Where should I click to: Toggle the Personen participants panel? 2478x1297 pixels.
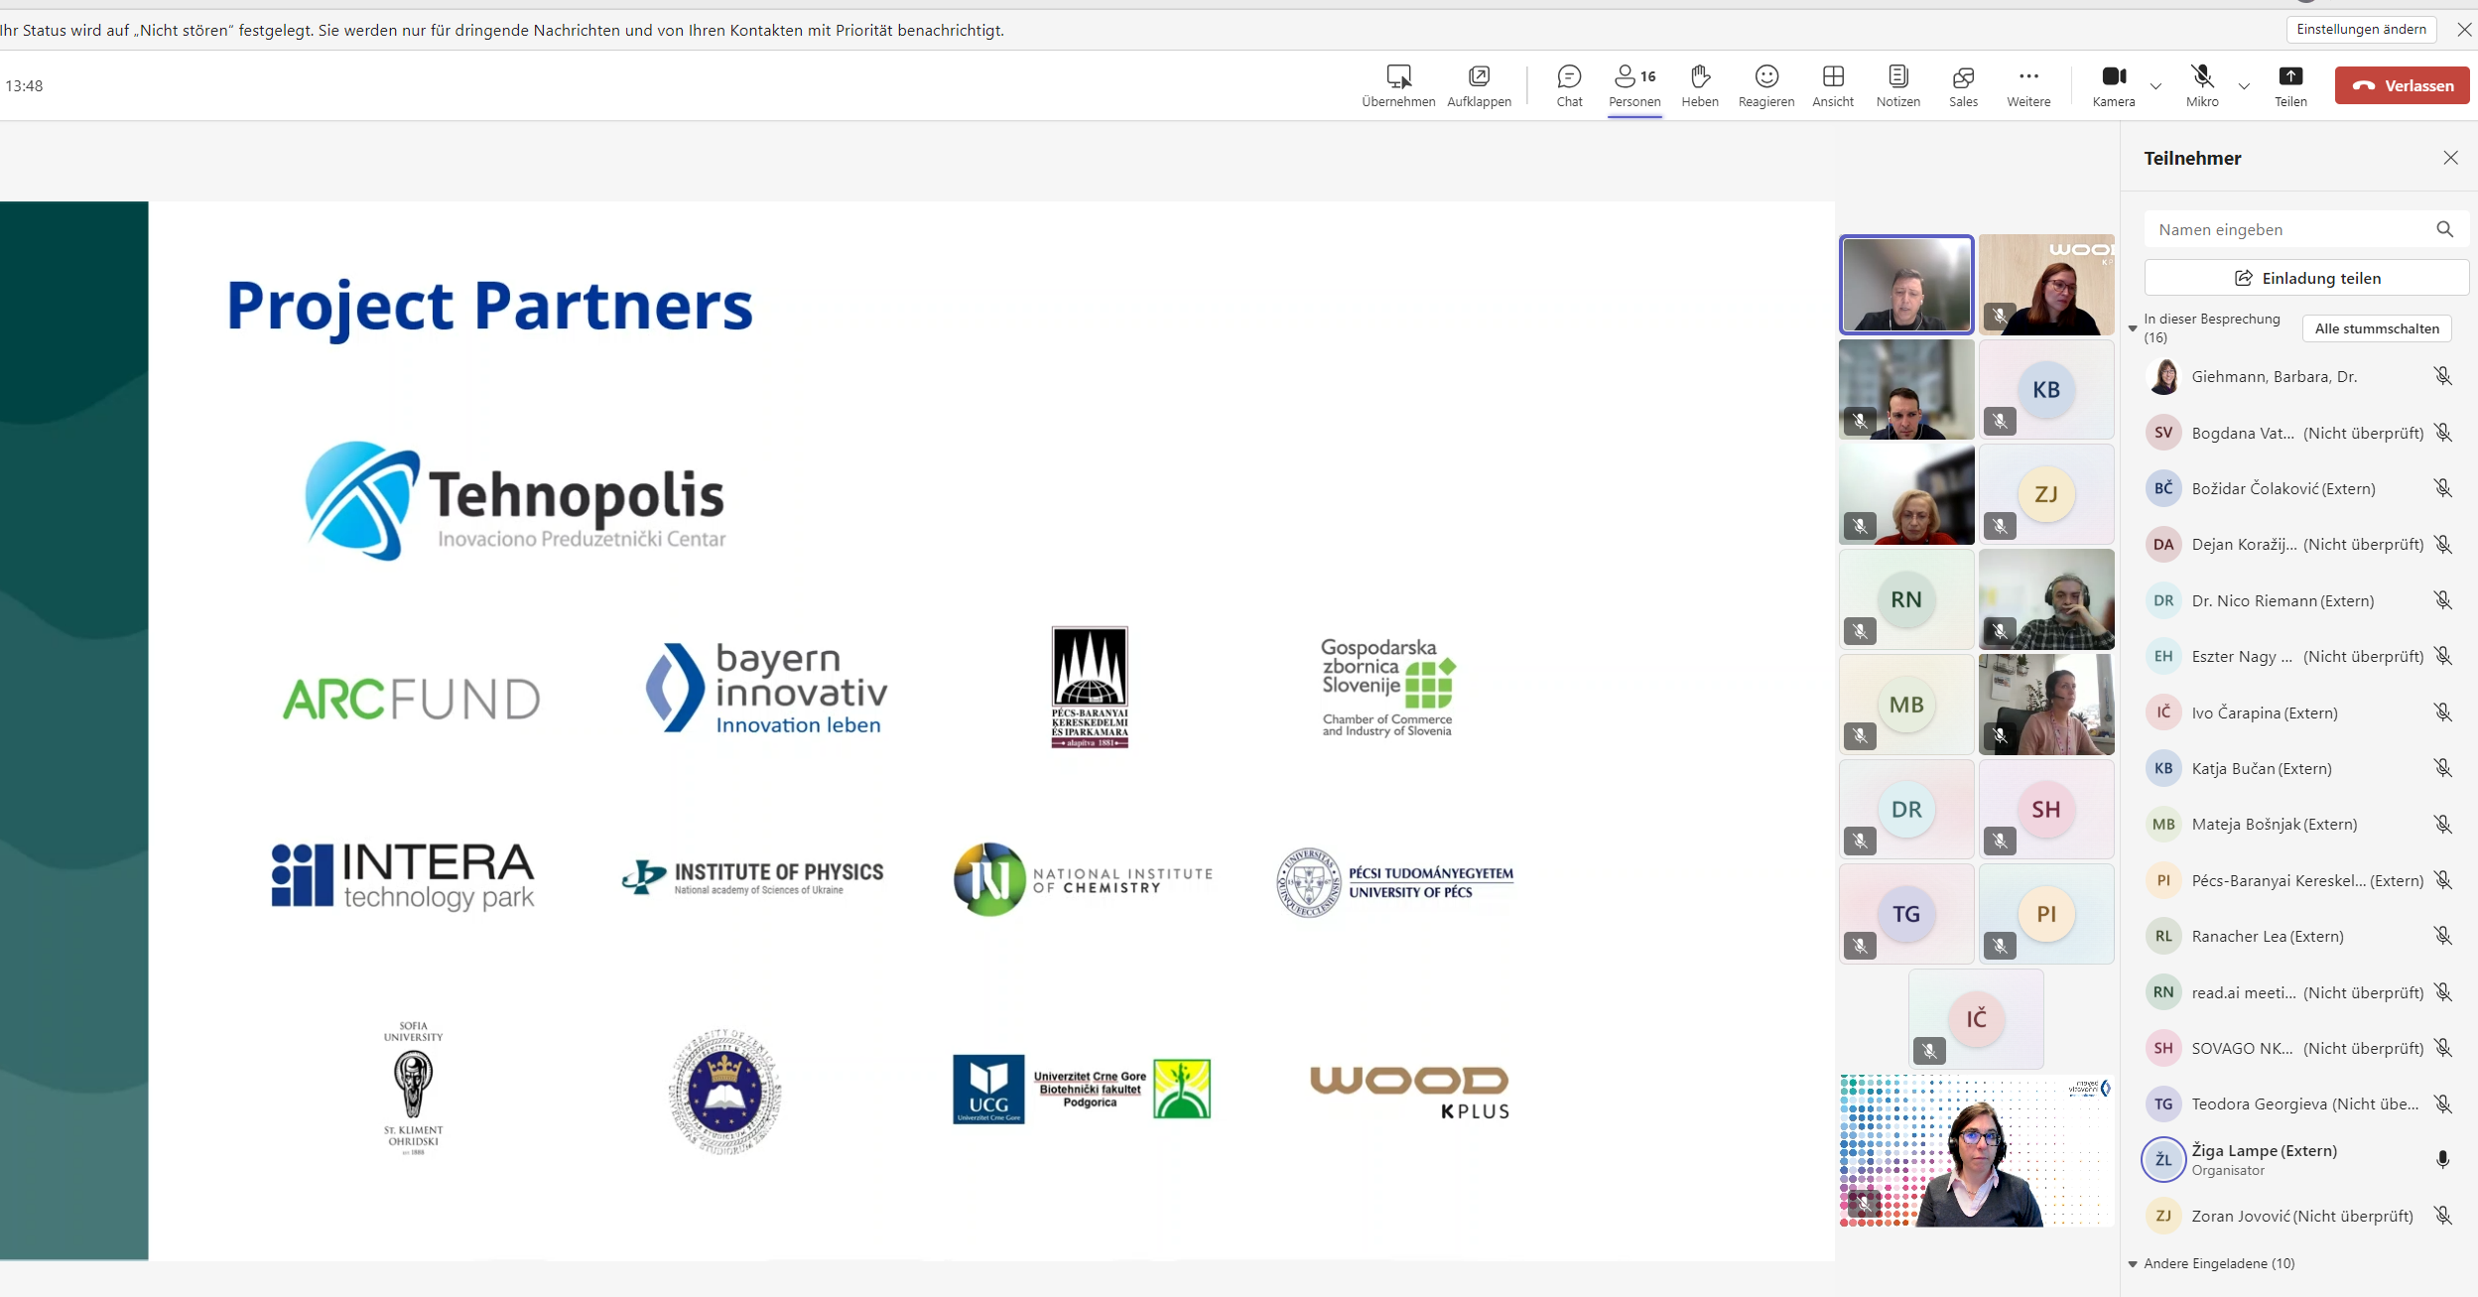[x=1634, y=85]
